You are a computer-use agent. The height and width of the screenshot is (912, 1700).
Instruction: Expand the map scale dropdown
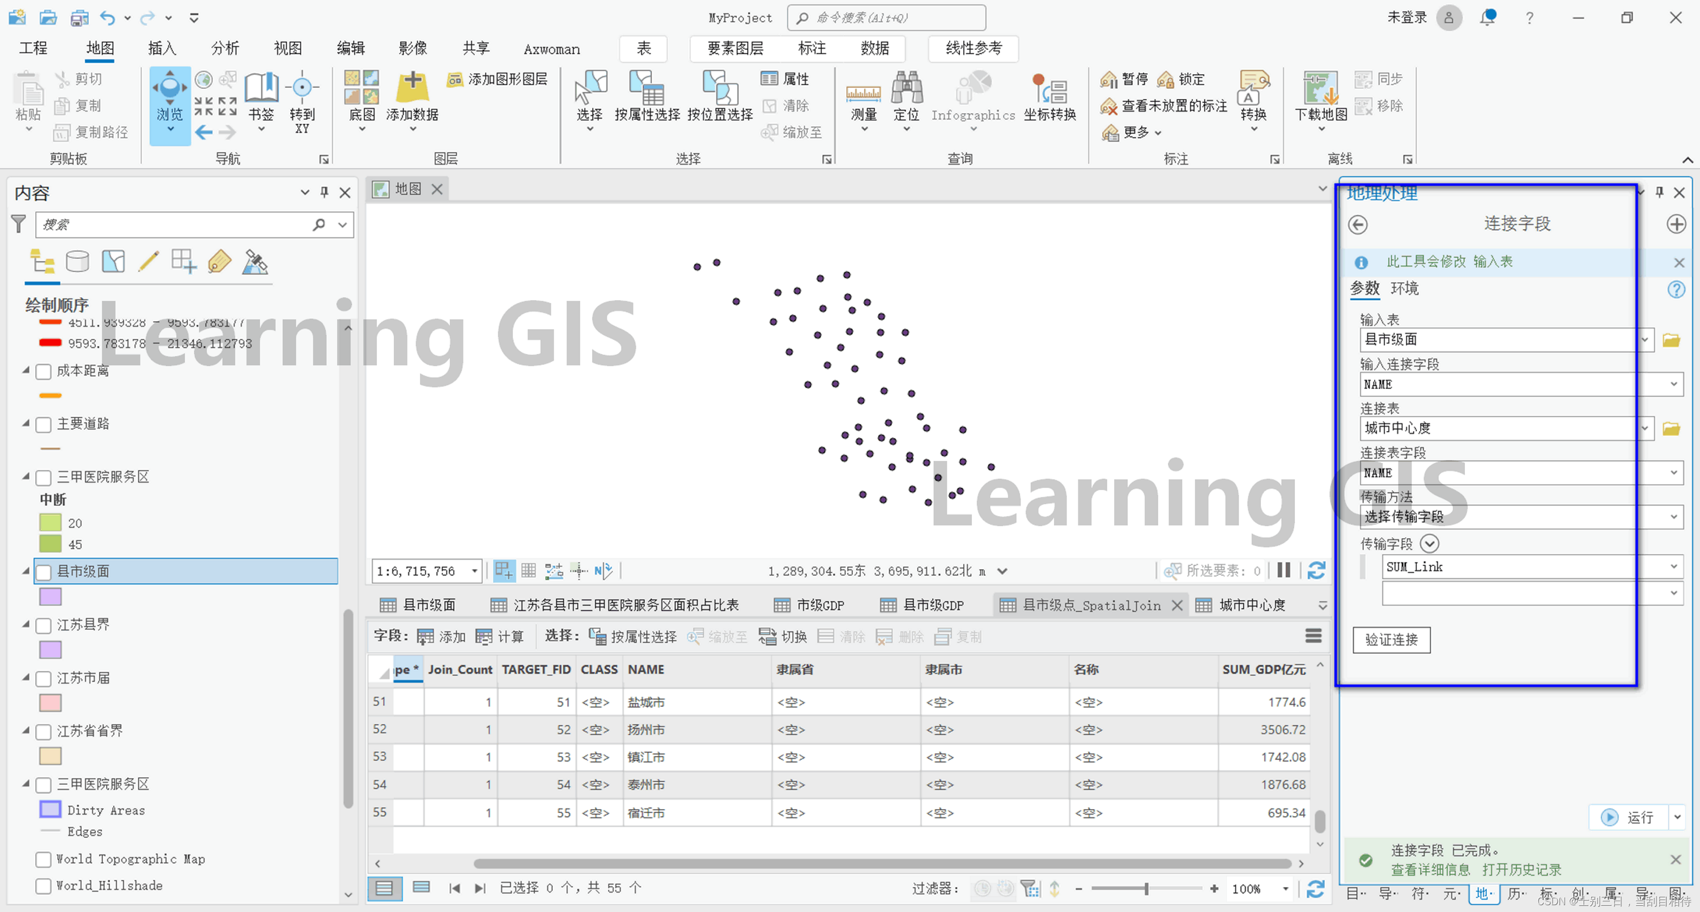point(474,571)
